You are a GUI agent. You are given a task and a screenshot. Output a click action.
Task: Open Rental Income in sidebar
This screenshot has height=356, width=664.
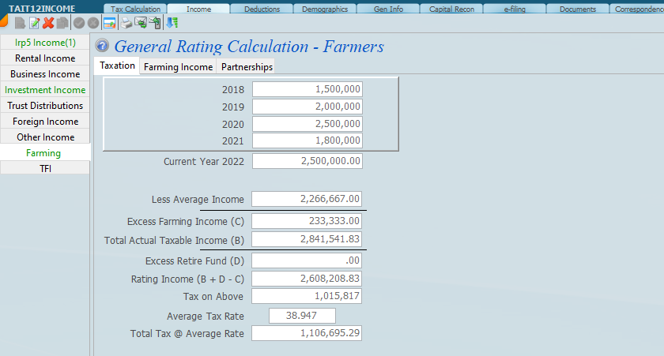[x=45, y=58]
